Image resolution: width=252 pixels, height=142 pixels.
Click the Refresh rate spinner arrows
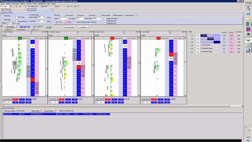13,23
